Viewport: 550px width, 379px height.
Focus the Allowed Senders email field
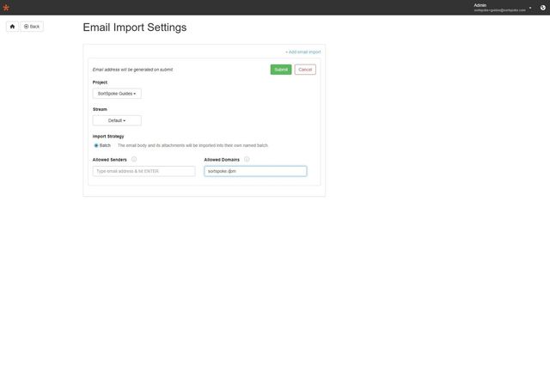click(144, 171)
